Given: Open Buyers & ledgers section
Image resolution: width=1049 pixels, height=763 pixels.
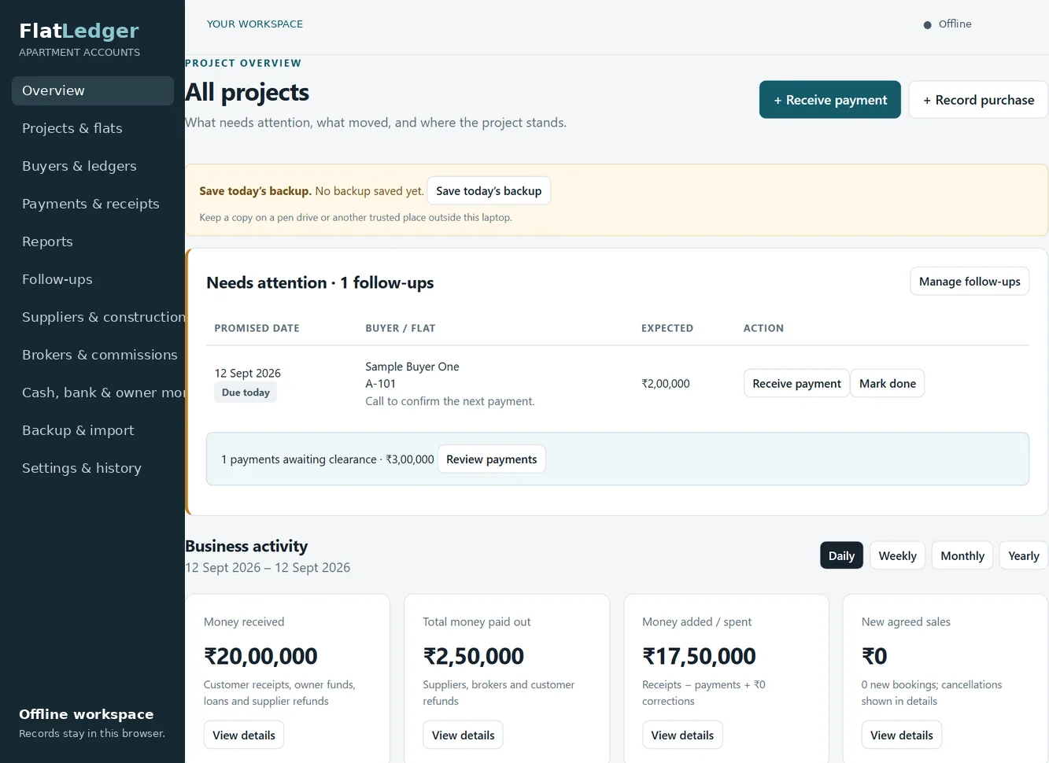Looking at the screenshot, I should [x=93, y=166].
